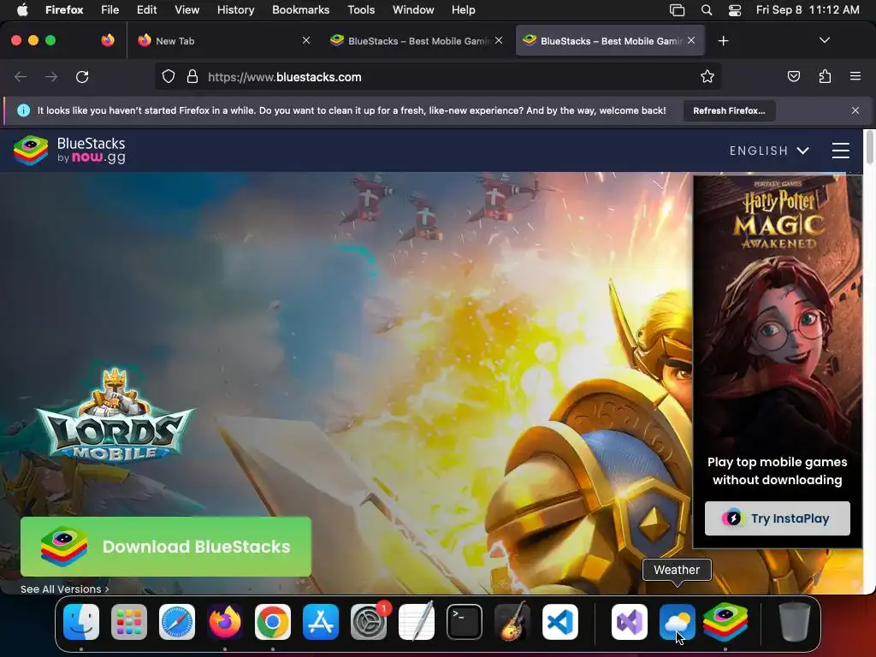Open the list all tabs chevron
The height and width of the screenshot is (657, 876).
click(x=824, y=40)
